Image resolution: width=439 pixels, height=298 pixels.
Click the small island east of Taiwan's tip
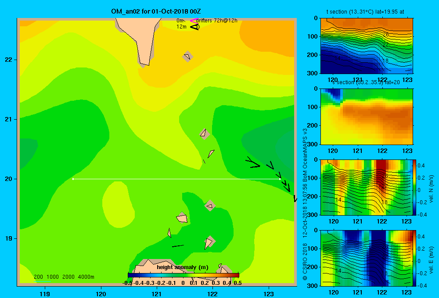coord(187,57)
